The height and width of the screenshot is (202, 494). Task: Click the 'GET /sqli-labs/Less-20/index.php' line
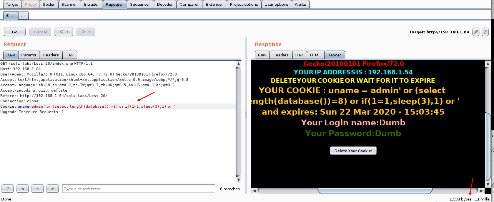click(x=47, y=63)
